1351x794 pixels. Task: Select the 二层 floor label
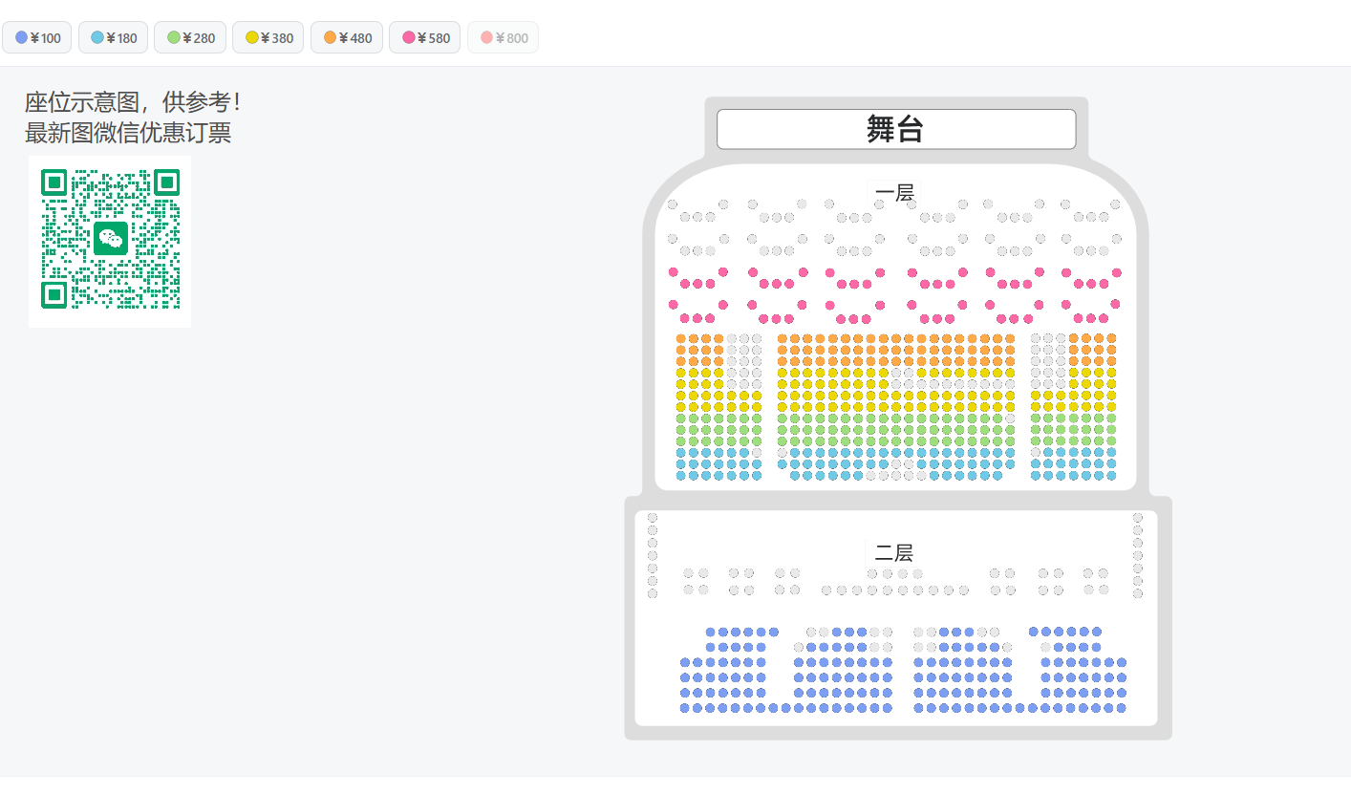click(894, 552)
